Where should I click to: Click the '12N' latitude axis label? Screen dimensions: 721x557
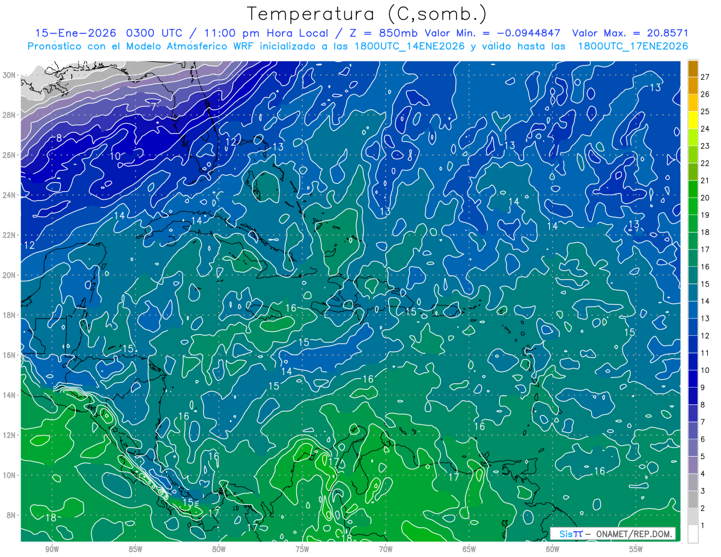click(9, 435)
